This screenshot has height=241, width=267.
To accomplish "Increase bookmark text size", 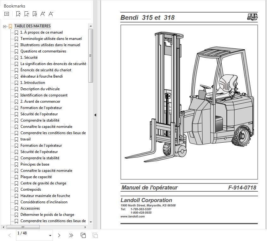I will click(43, 14).
